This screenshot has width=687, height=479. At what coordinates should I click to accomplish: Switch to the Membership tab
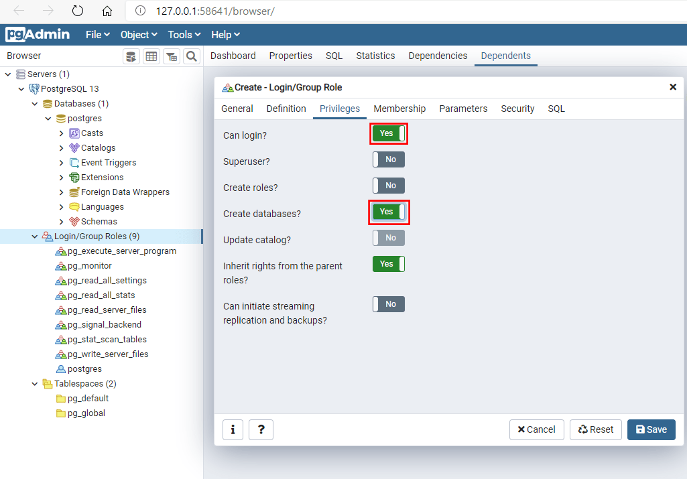(x=399, y=109)
